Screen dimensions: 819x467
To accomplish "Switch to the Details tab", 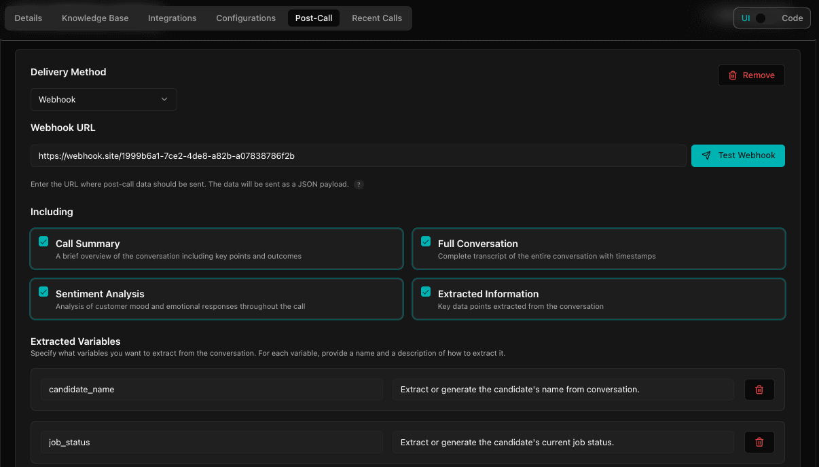I will pyautogui.click(x=28, y=18).
